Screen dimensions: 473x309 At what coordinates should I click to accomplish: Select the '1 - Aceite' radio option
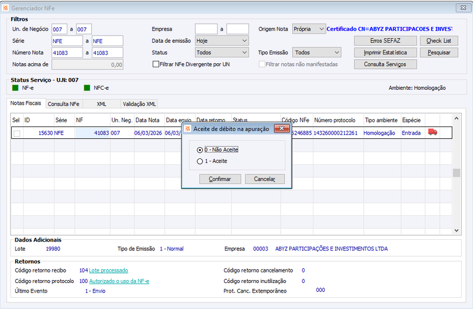pyautogui.click(x=200, y=161)
